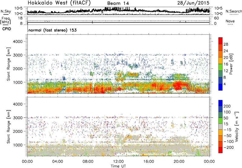Click the "Power [dB]" colorbar title
The height and width of the screenshot is (168, 242).
[231, 64]
